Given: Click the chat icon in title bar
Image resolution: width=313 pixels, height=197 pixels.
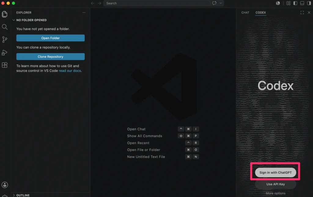Looking at the screenshot, I should pos(214,3).
